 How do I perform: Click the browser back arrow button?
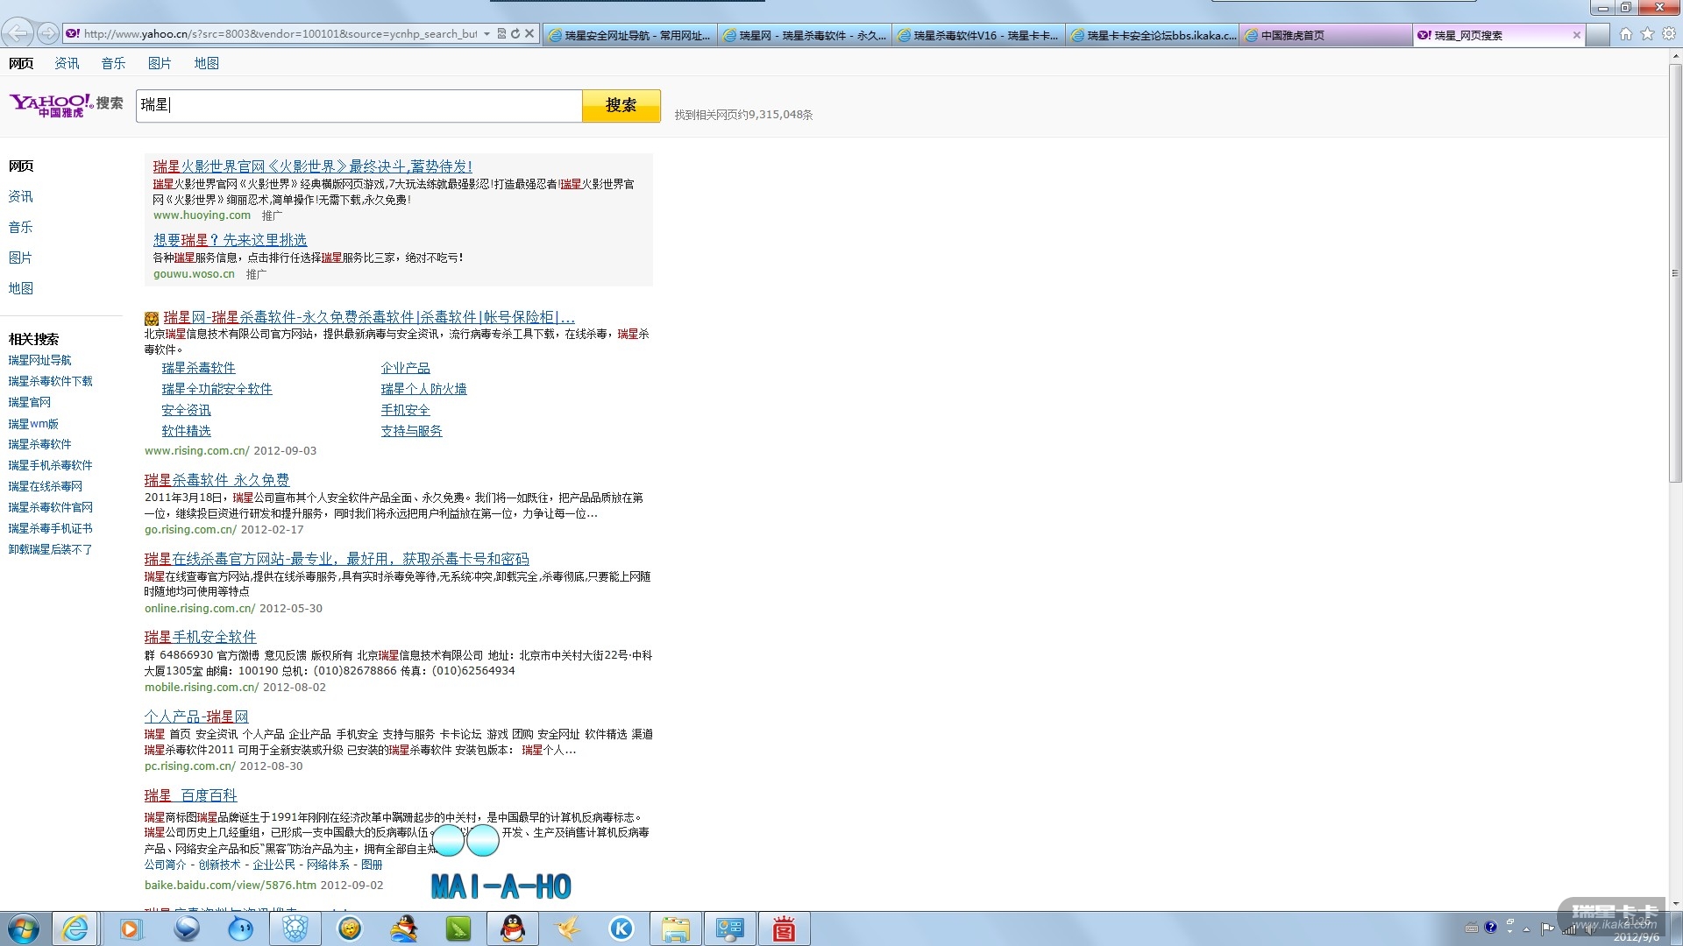[x=17, y=33]
